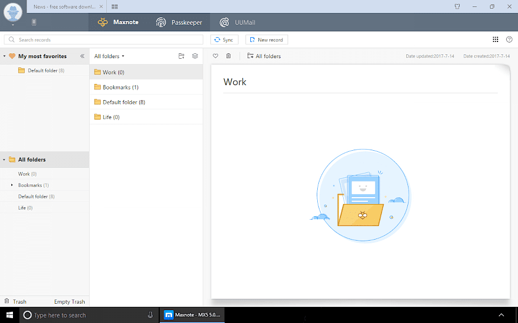Open Default folder in favorites
The height and width of the screenshot is (323, 518).
point(45,70)
